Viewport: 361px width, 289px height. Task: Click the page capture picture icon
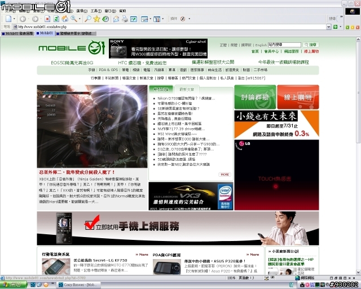144,19
